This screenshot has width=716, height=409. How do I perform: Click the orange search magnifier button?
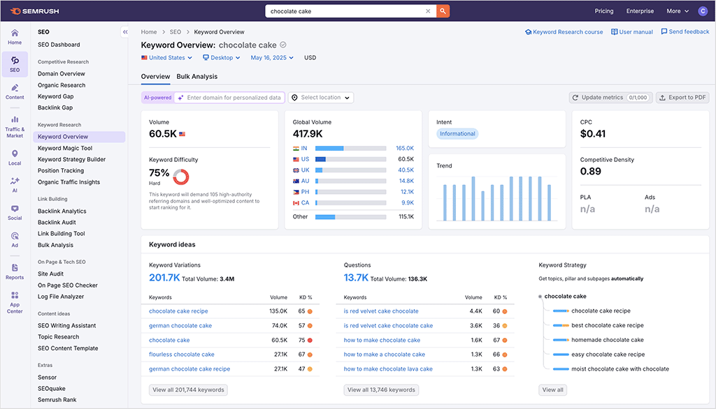pyautogui.click(x=443, y=11)
